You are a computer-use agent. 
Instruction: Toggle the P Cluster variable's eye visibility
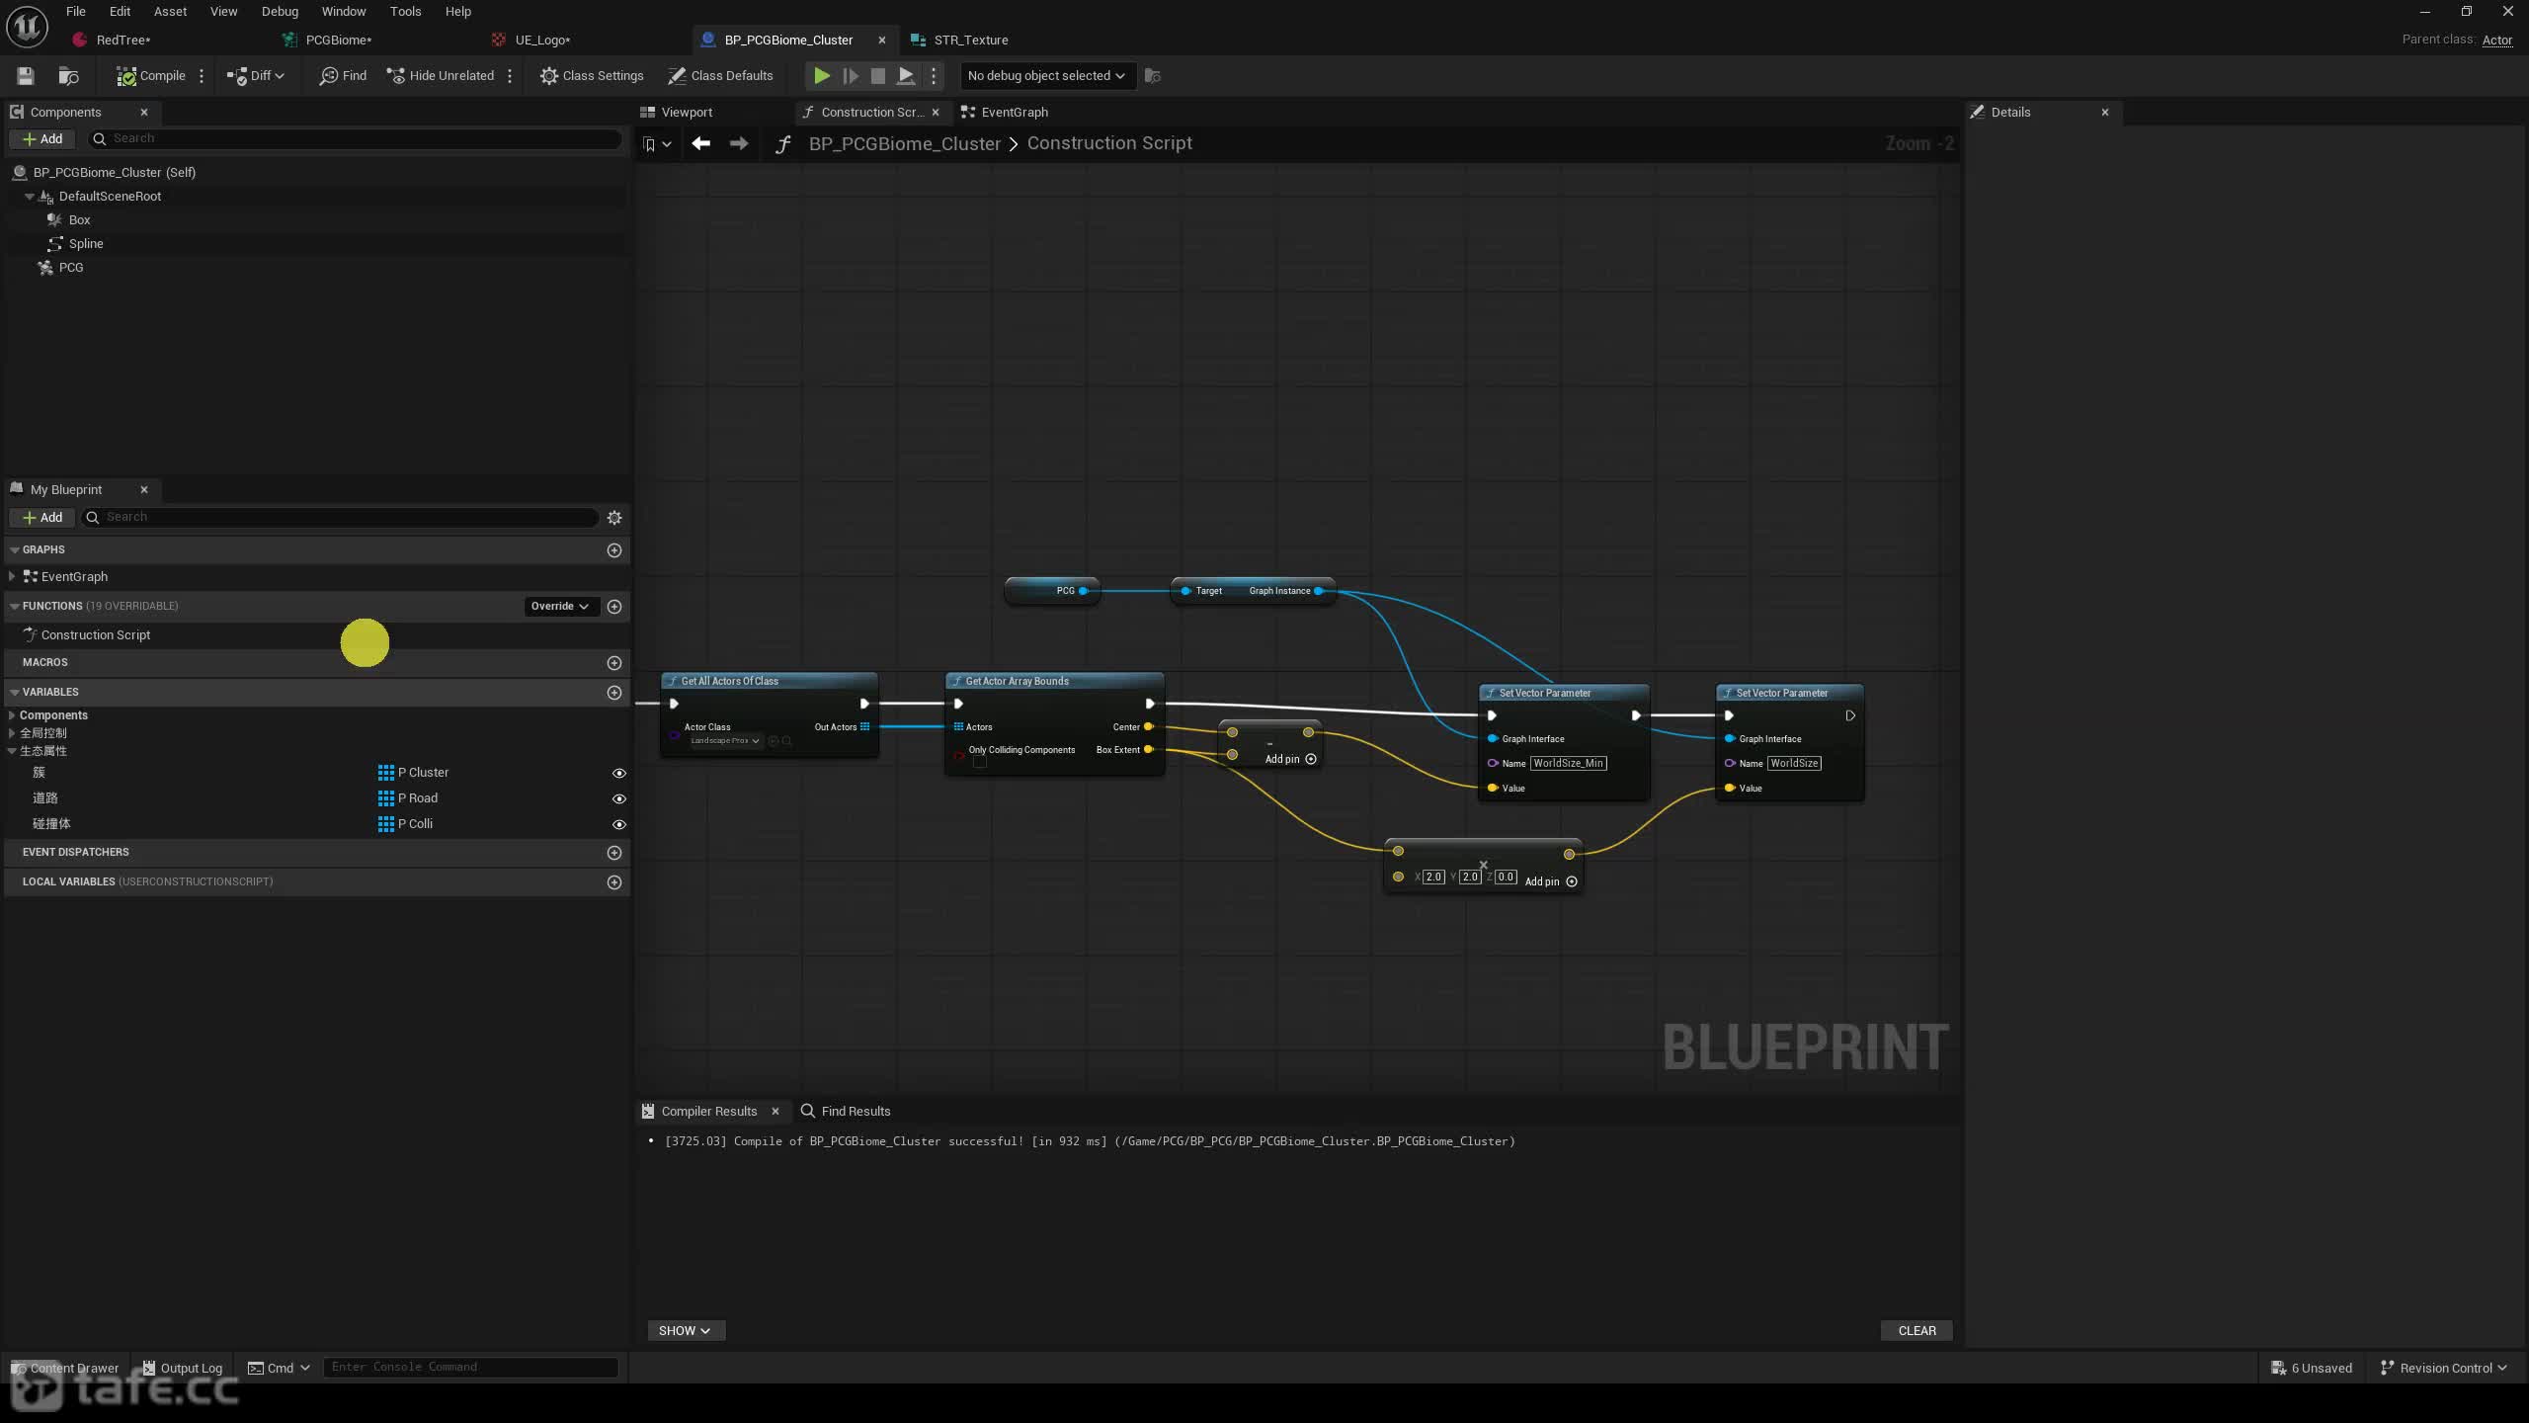(x=619, y=773)
